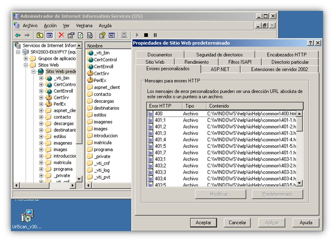Viewport: 334px width, 242px height.
Task: Switch to Seguridad de directorios tab
Action: [x=219, y=55]
